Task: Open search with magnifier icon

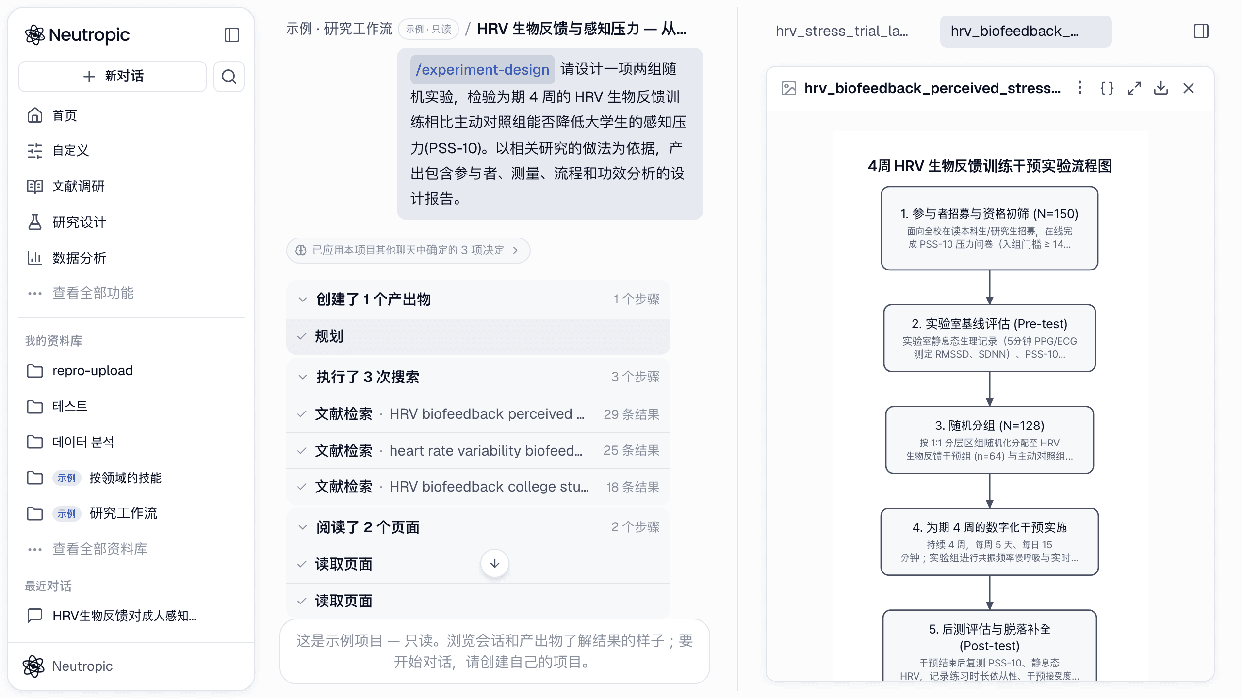Action: [229, 76]
